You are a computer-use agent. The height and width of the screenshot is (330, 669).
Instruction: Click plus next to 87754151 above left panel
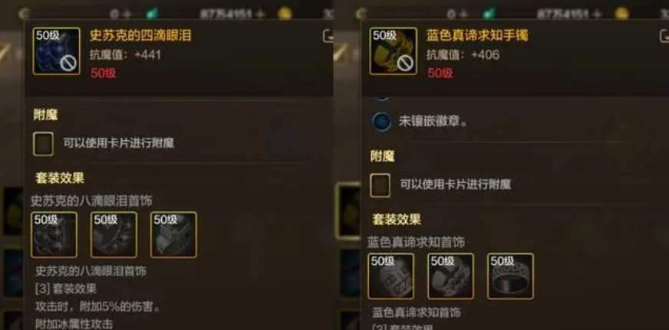click(x=261, y=14)
